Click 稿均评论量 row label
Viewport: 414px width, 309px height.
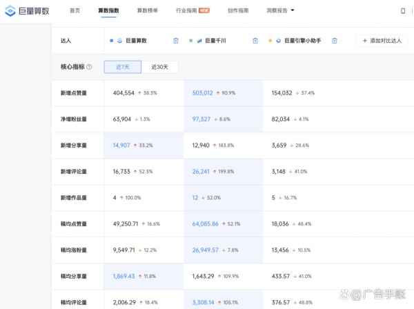[x=74, y=302]
